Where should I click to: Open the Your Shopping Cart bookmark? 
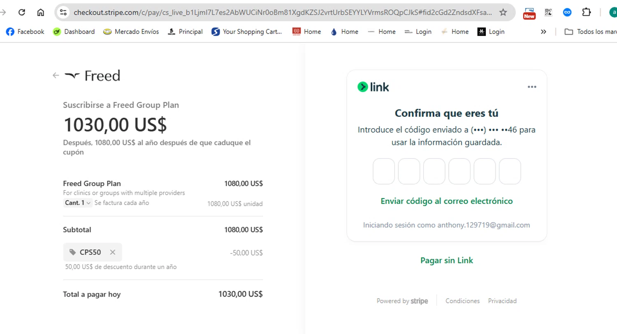click(x=247, y=32)
